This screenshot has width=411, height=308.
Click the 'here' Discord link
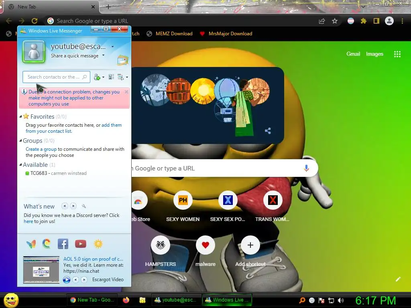click(28, 221)
